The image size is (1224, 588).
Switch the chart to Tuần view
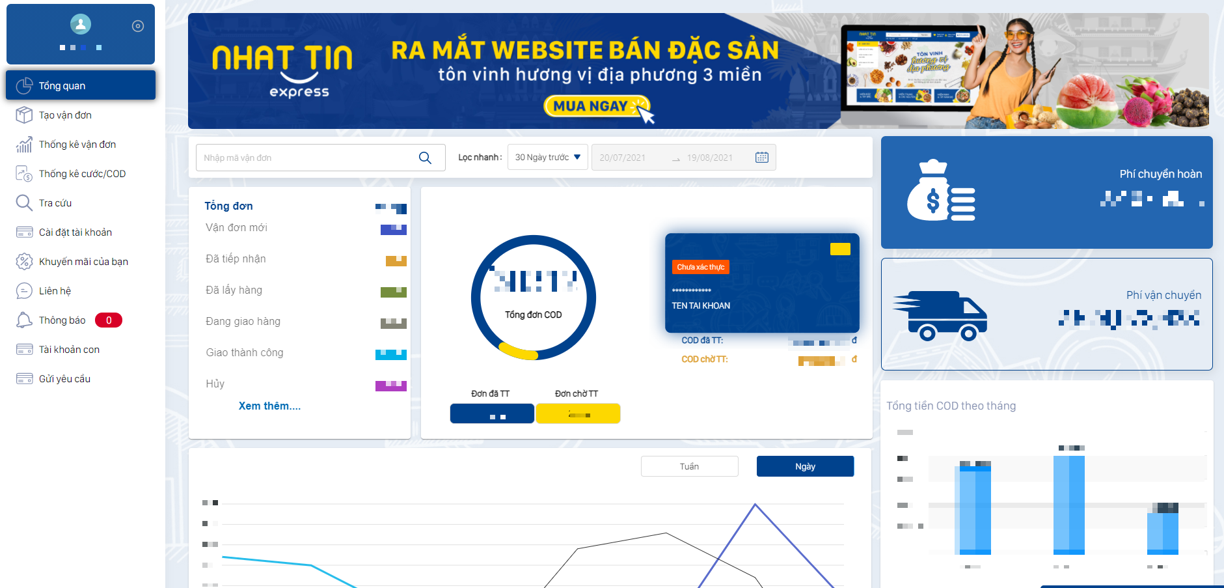click(x=689, y=466)
